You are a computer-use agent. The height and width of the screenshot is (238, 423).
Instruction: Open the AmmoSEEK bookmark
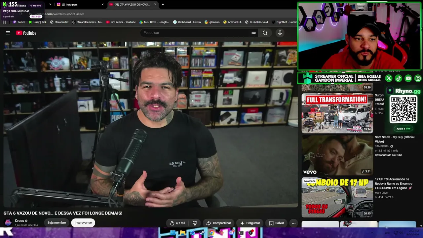(232, 22)
